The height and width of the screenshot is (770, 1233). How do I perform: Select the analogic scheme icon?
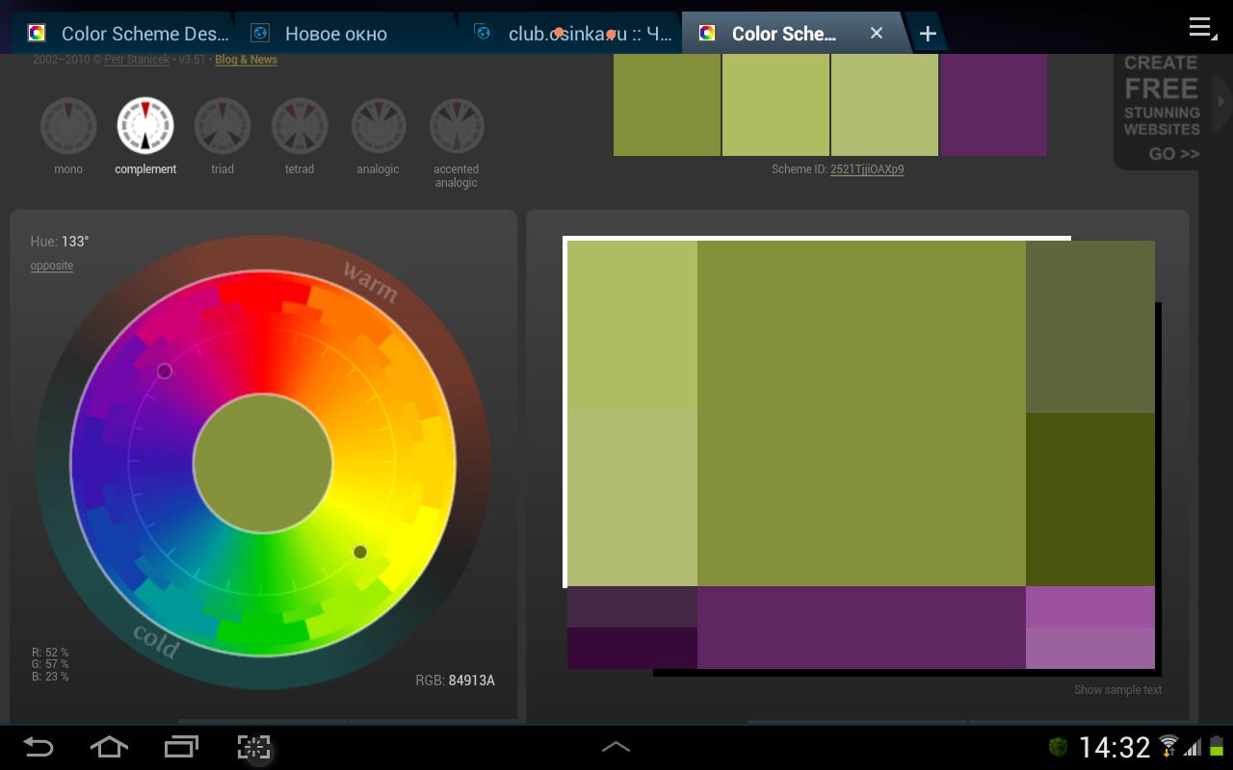(x=378, y=126)
